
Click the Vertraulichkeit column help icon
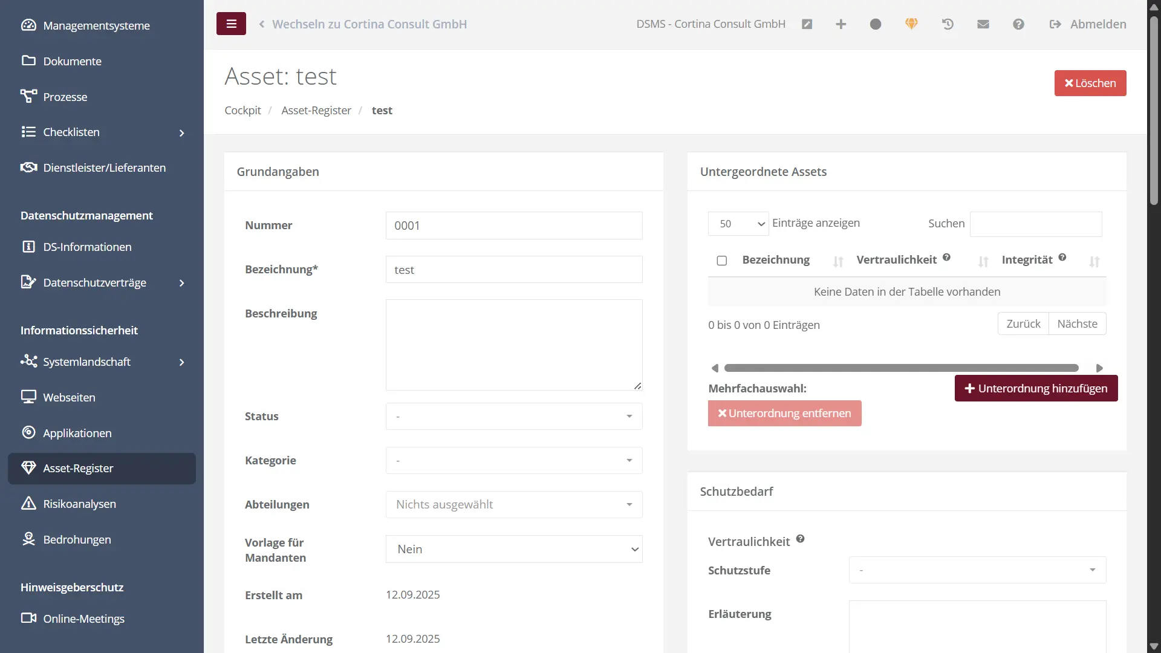(x=946, y=258)
